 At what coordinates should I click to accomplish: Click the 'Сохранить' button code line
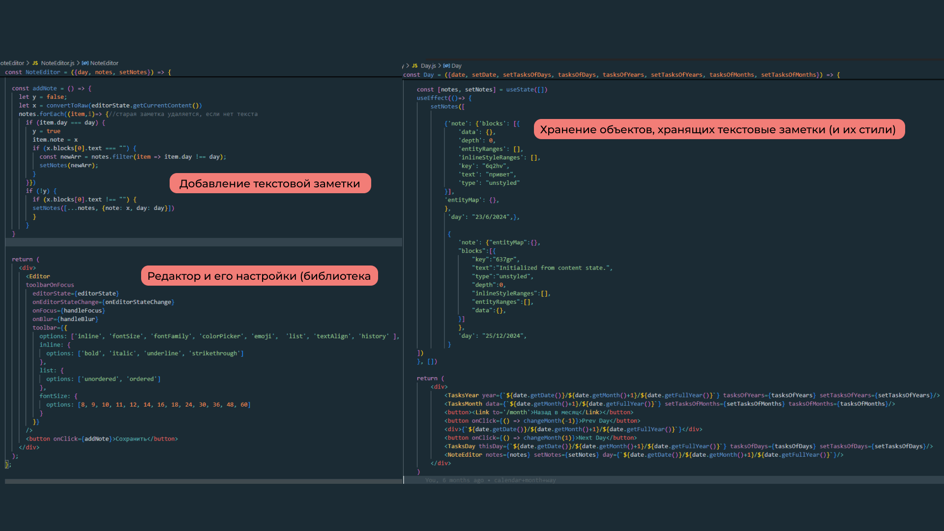102,439
